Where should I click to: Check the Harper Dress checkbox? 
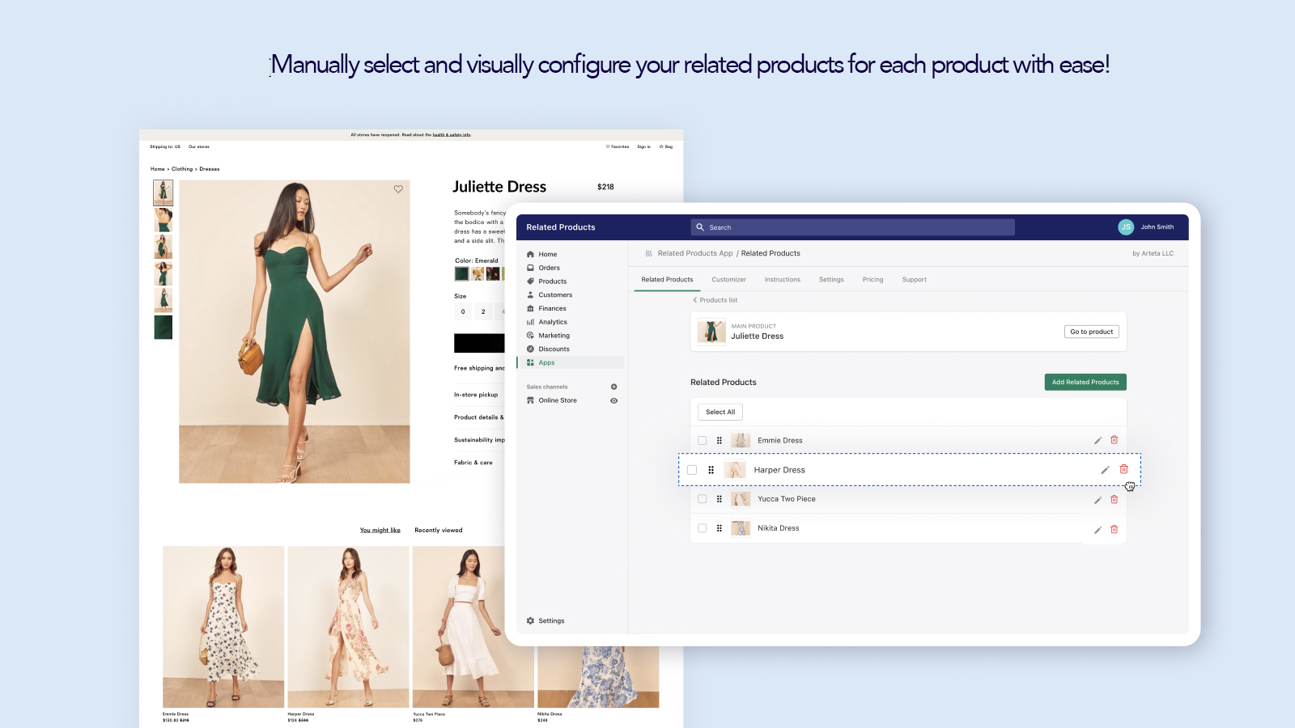point(691,470)
